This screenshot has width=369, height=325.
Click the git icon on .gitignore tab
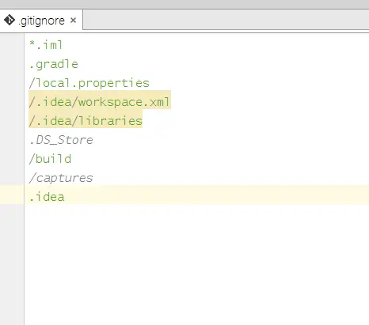(10, 20)
